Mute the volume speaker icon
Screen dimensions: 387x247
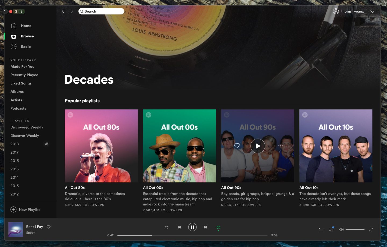[341, 230]
